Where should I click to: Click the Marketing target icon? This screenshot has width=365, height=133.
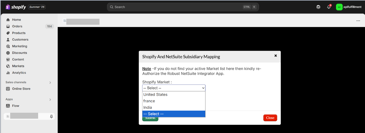coord(8,46)
